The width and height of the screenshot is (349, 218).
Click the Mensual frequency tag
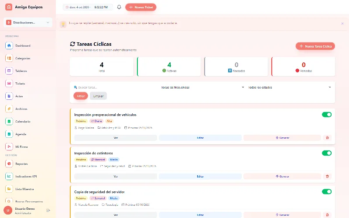98,160
